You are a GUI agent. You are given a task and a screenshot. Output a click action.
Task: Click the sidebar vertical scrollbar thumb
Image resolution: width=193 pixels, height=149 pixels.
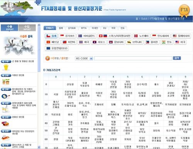pyautogui.click(x=39, y=49)
